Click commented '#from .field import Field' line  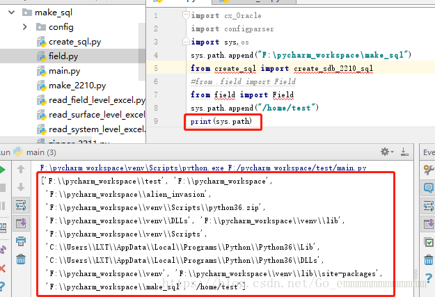point(243,81)
